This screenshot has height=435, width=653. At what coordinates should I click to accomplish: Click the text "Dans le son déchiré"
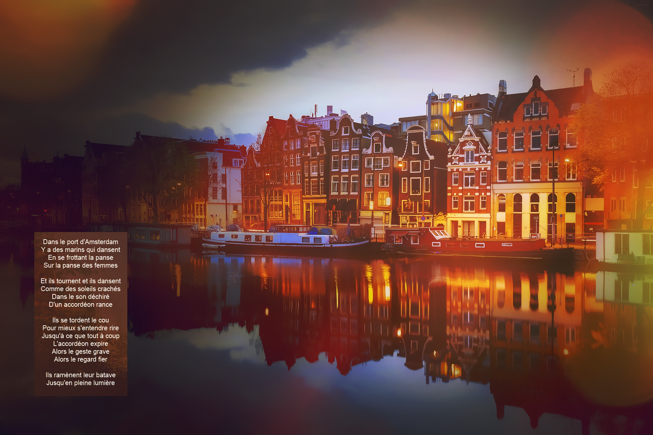pyautogui.click(x=81, y=297)
